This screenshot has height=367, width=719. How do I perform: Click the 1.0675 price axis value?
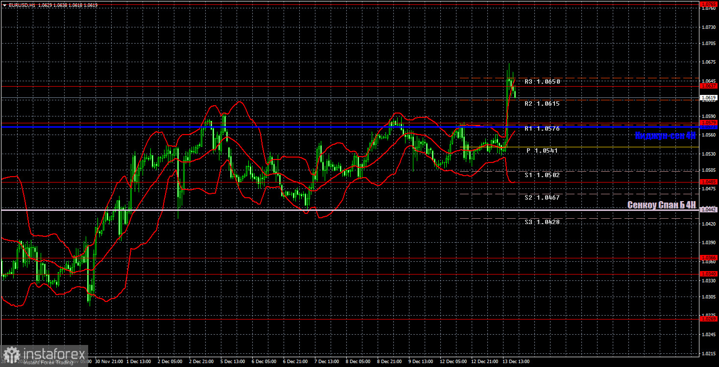(708, 62)
